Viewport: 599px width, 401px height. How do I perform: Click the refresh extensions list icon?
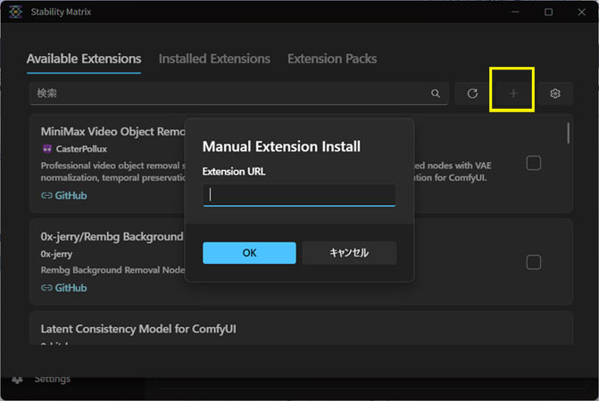coord(472,94)
